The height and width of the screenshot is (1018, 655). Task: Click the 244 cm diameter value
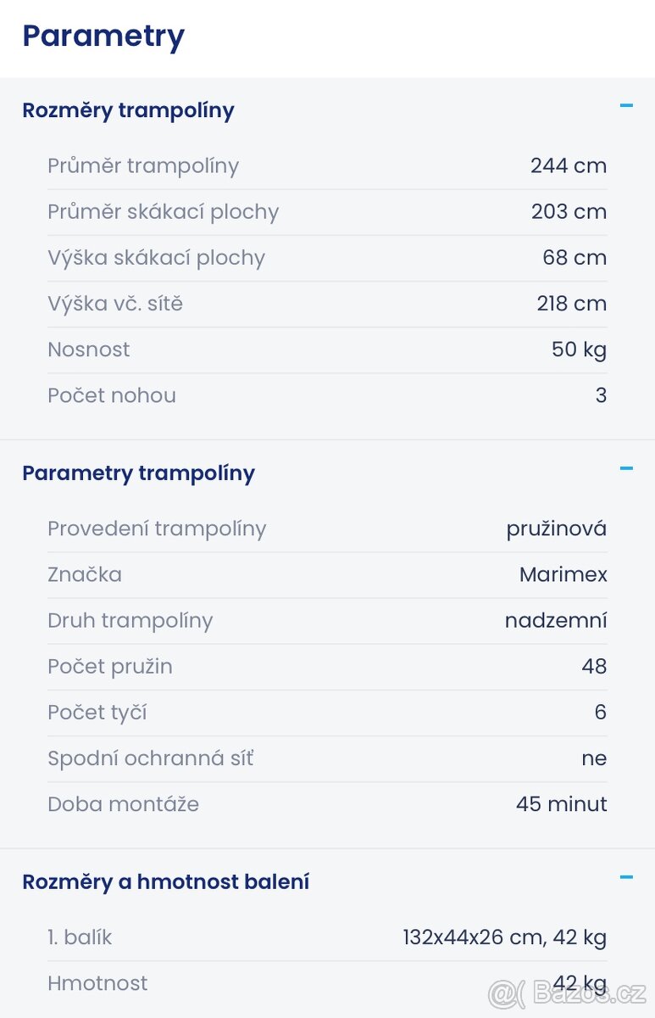(569, 166)
